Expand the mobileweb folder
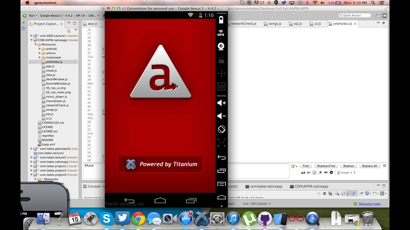Image resolution: width=410 pixels, height=230 pixels. 40,57
